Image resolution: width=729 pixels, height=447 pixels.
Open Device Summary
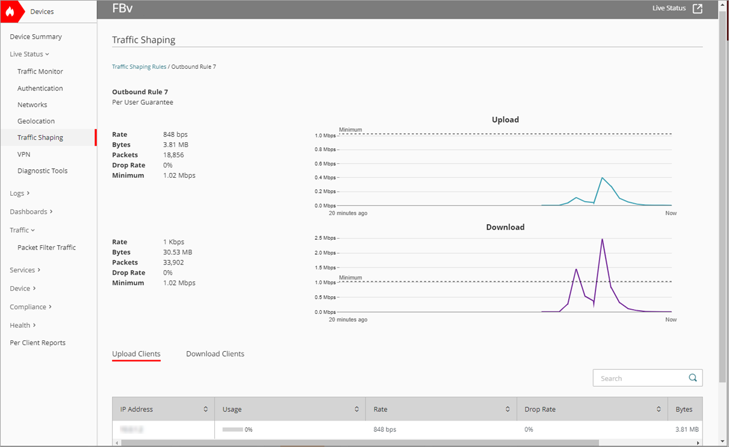(36, 36)
